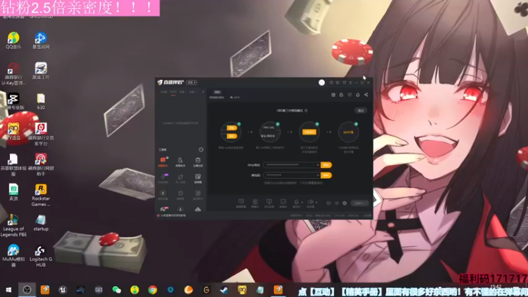Click the speaker volume icon in bottom toolbar
528x297 pixels.
coord(310,202)
